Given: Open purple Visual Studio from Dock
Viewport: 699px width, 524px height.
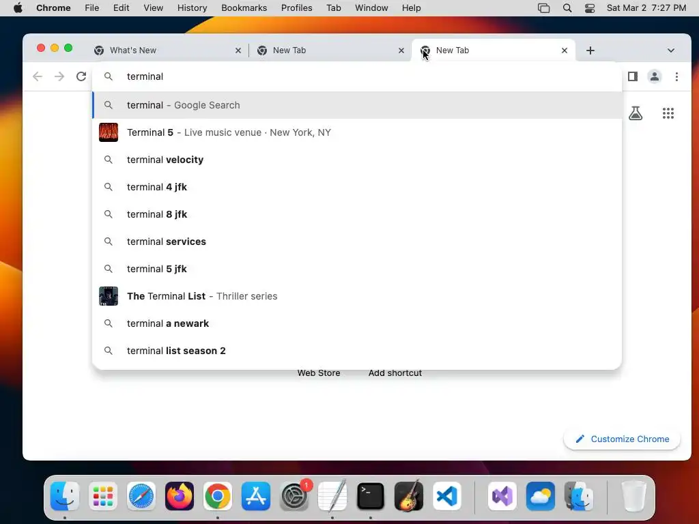Looking at the screenshot, I should (502, 496).
